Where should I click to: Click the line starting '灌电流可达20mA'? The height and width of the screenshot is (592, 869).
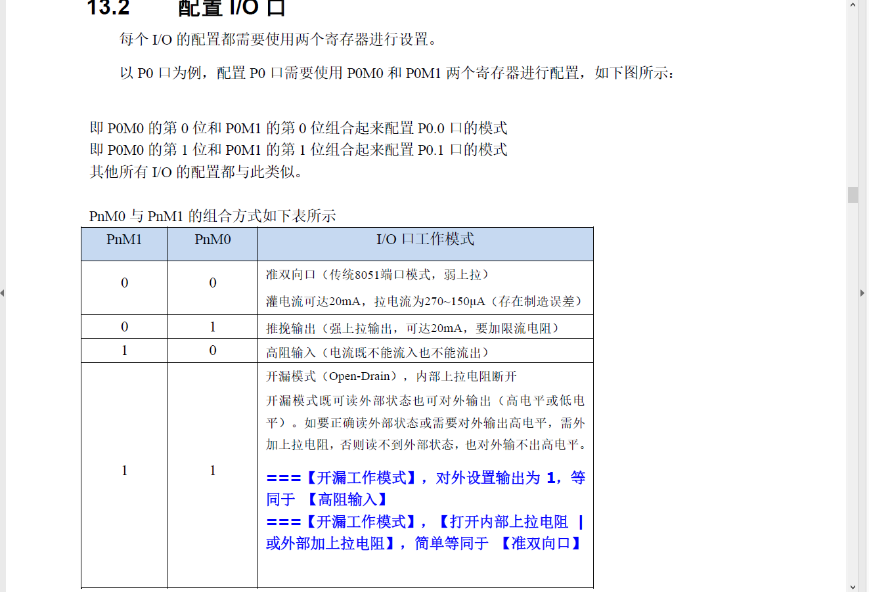424,301
